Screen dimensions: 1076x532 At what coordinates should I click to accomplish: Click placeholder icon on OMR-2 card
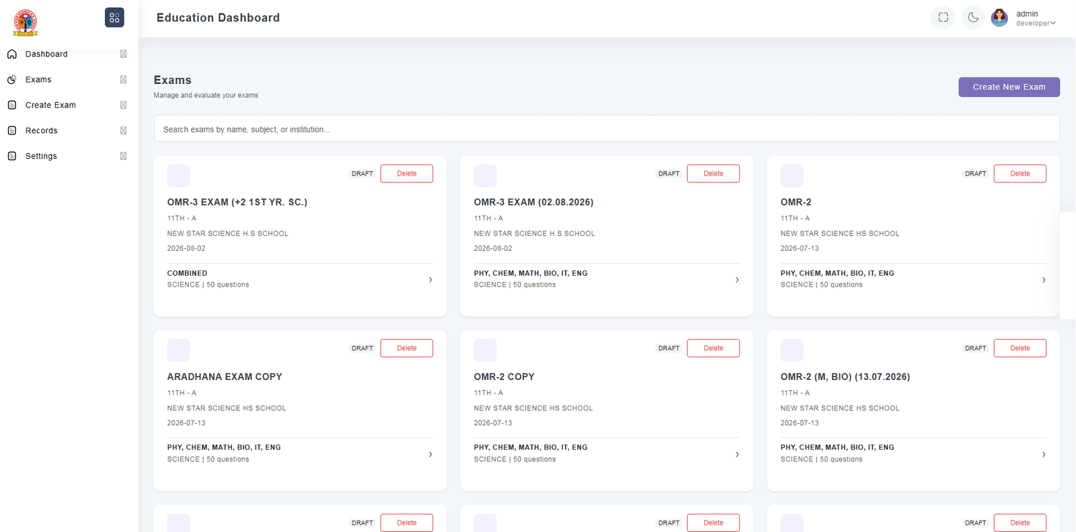pos(792,176)
